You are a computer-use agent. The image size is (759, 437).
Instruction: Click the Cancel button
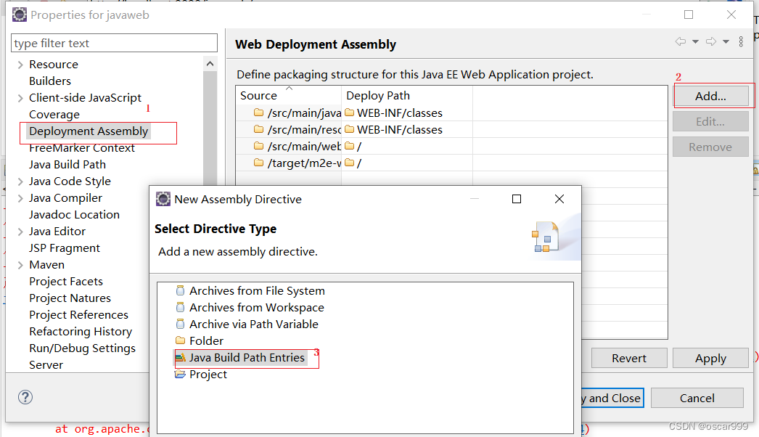tap(697, 398)
